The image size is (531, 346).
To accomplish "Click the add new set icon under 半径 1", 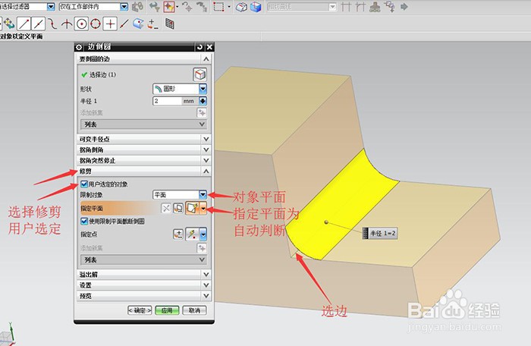I will click(202, 113).
